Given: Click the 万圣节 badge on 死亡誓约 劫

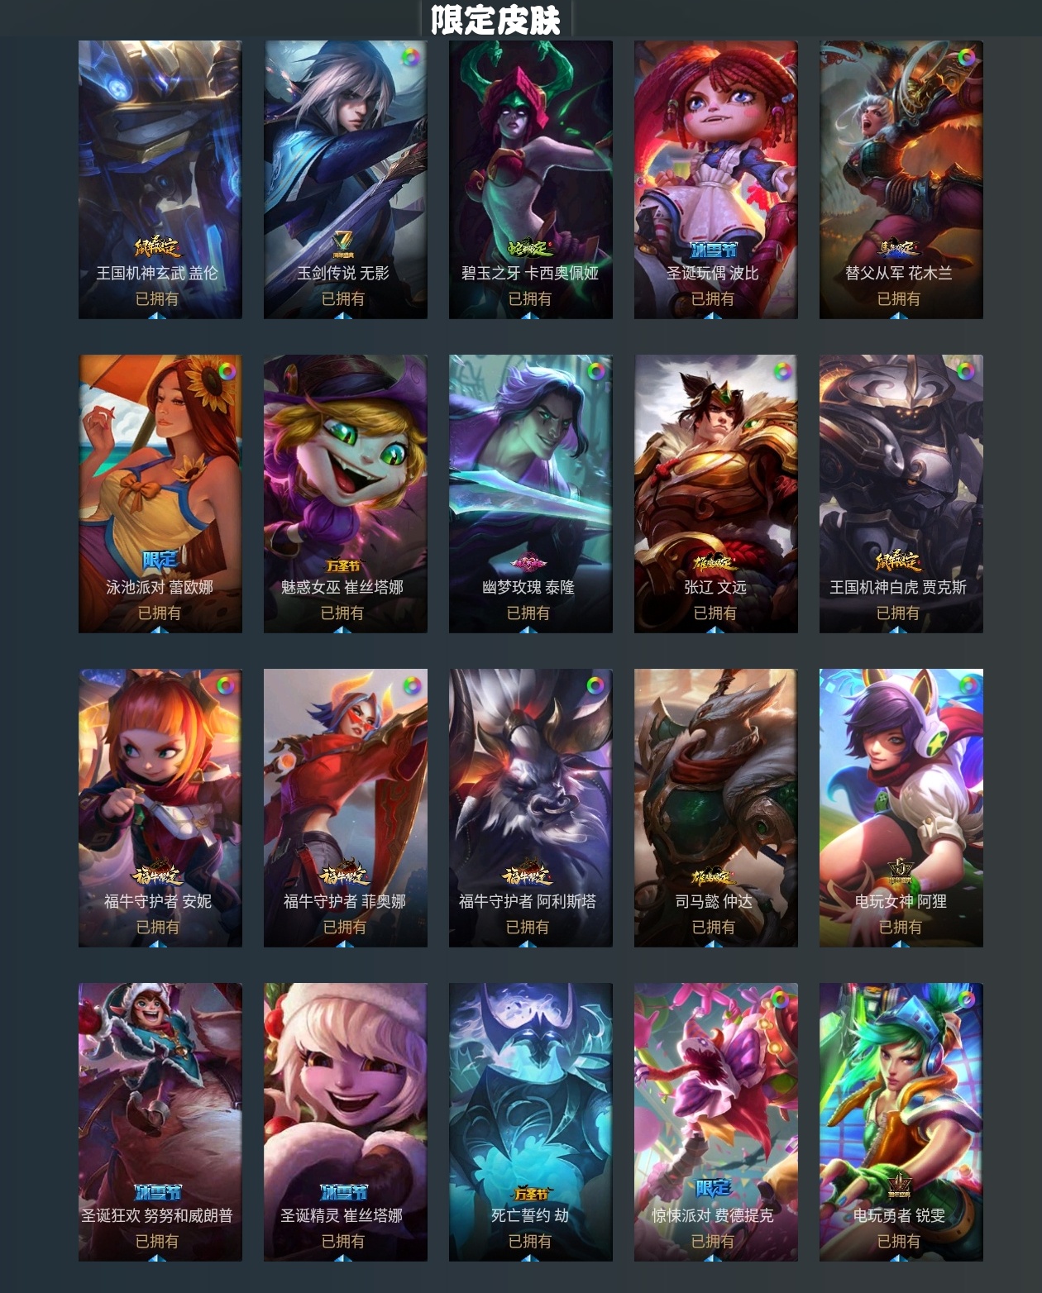Looking at the screenshot, I should pyautogui.click(x=530, y=1194).
